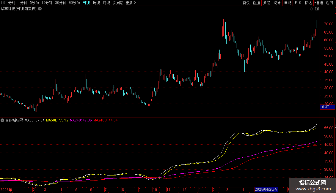The width and height of the screenshot is (336, 193).
Task: Click the 股朋指标网 indicator name
Action: 14,120
